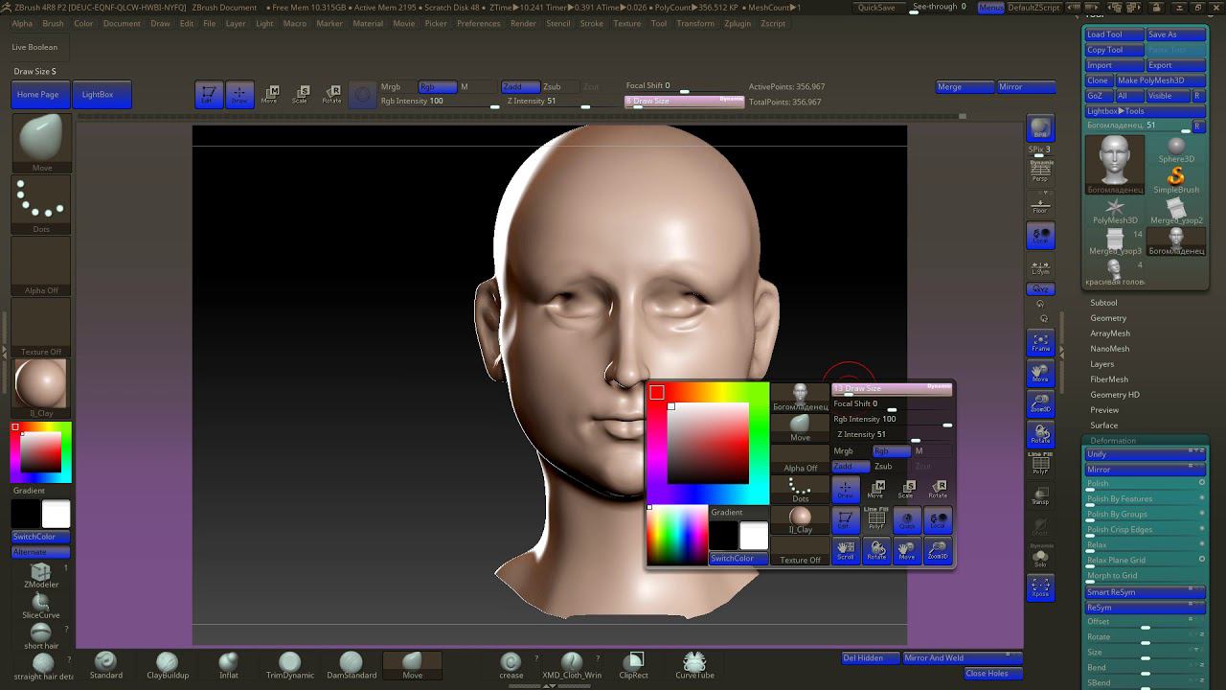
Task: Enable Transp transparency mode
Action: tap(1040, 495)
